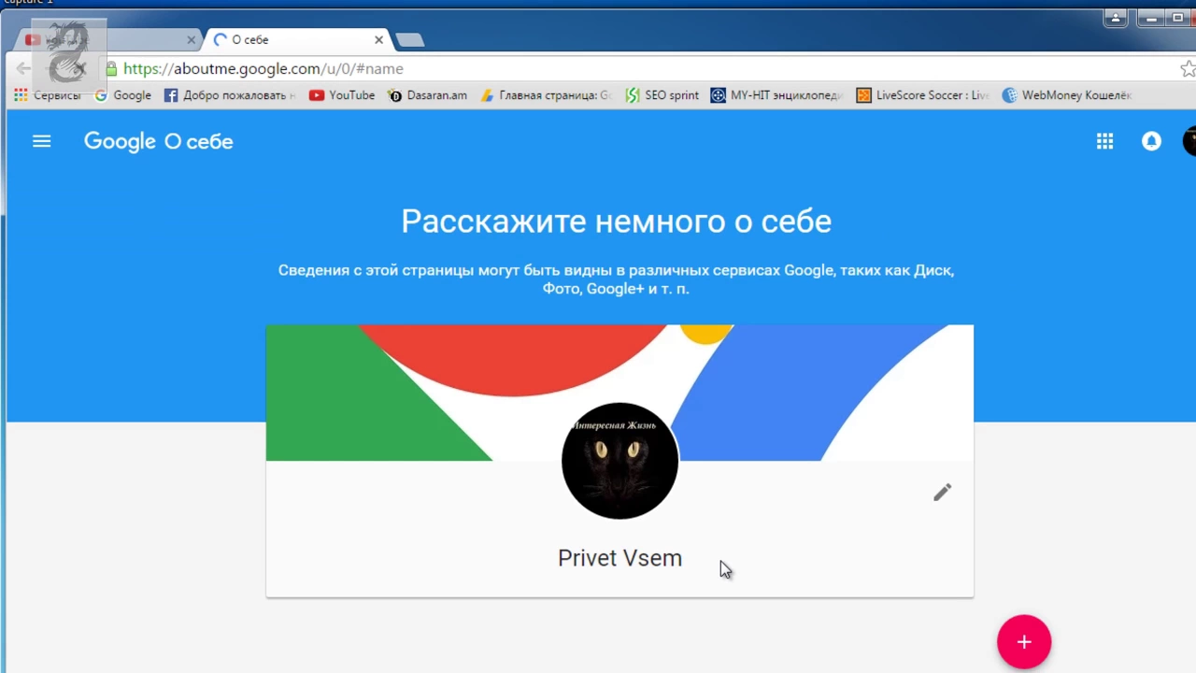Open the Сервисы apps bookmark
Viewport: 1196px width, 673px height.
pos(47,95)
